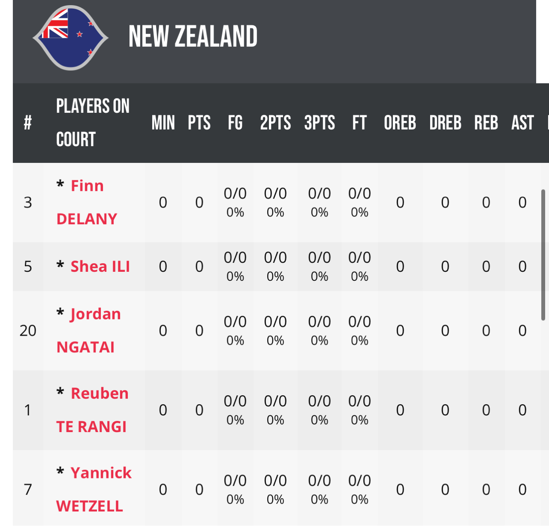Open Shea Ili's player page
549x526 pixels.
[x=100, y=266]
